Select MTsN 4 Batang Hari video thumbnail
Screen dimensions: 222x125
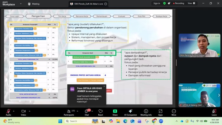(199, 95)
